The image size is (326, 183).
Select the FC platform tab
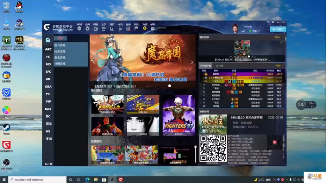[48, 57]
